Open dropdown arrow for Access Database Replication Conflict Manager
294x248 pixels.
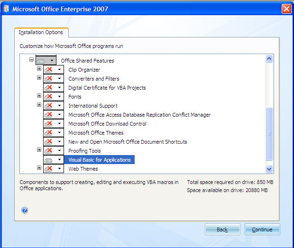pyautogui.click(x=59, y=115)
